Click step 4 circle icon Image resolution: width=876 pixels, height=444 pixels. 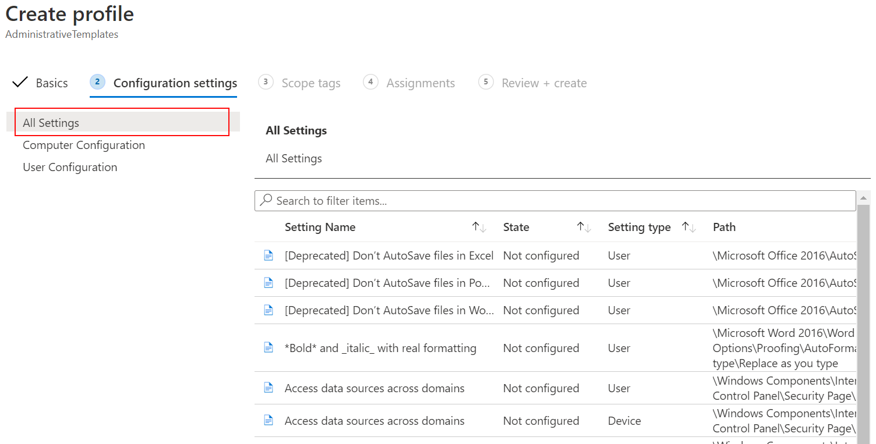[370, 82]
